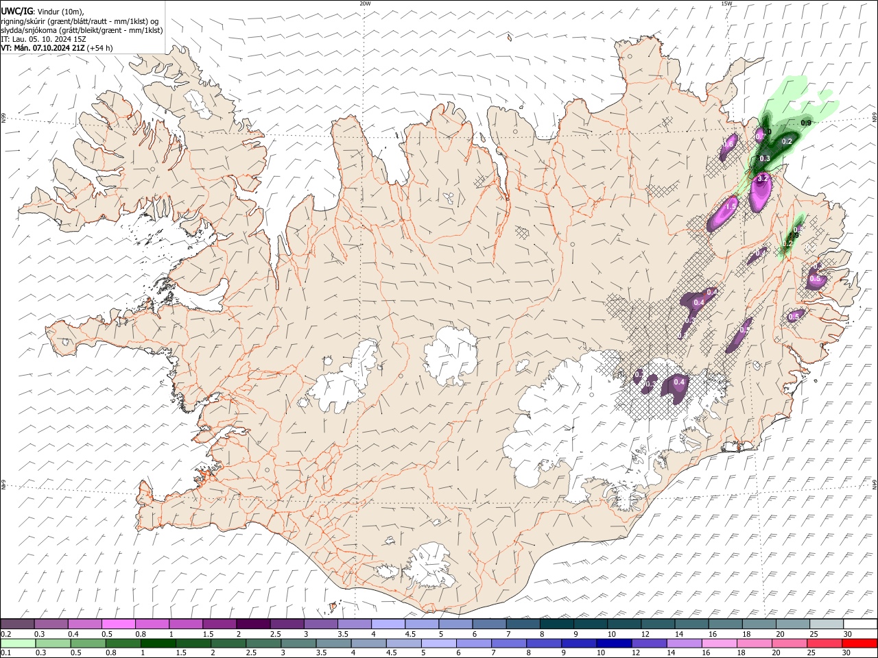Click the '1.5' value on the pink snow patch
Image resolution: width=878 pixels, height=658 pixels.
pyautogui.click(x=731, y=206)
